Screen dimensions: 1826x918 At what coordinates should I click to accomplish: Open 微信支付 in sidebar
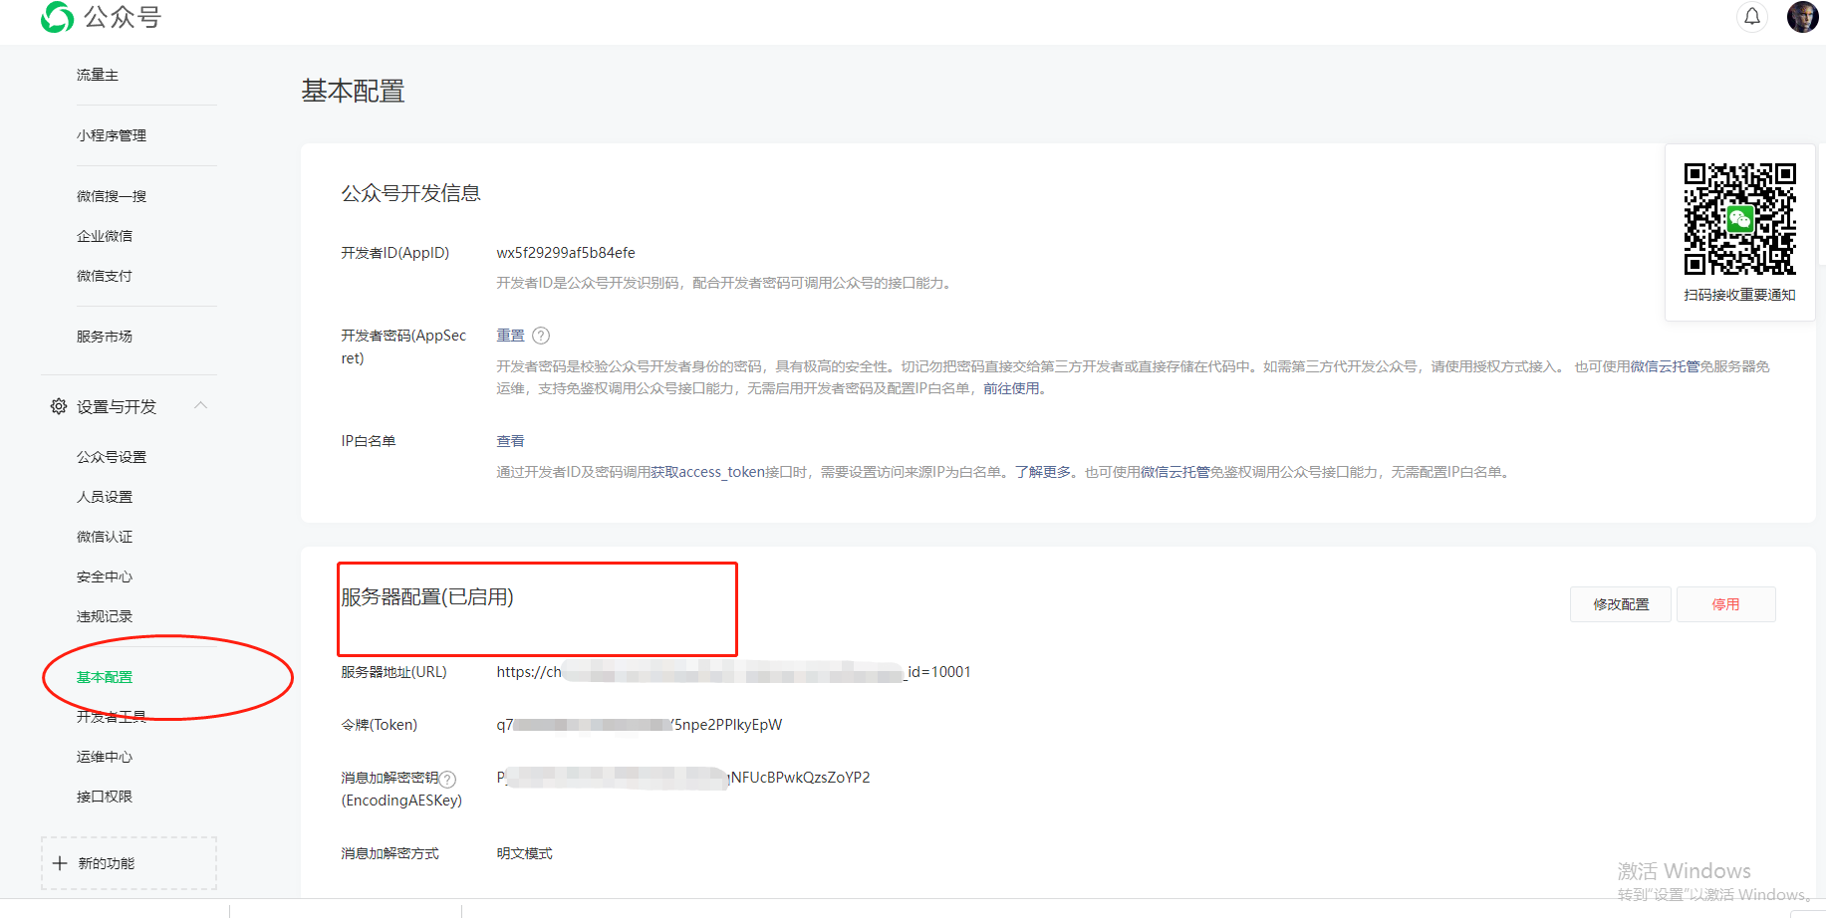tap(105, 276)
